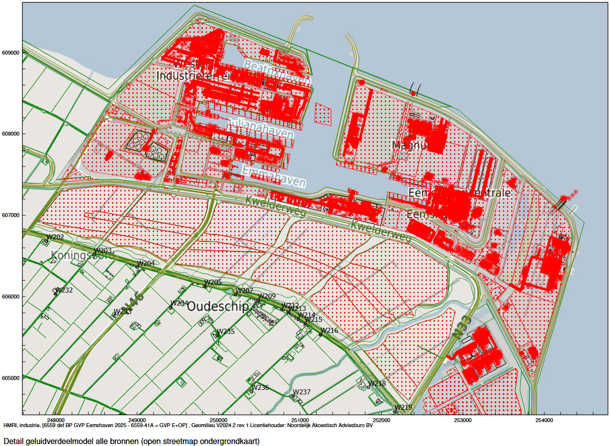Select receptor point W237
This screenshot has height=446, width=610.
coord(293,395)
